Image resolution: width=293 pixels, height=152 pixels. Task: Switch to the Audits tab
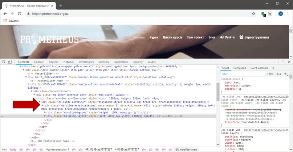[152, 62]
